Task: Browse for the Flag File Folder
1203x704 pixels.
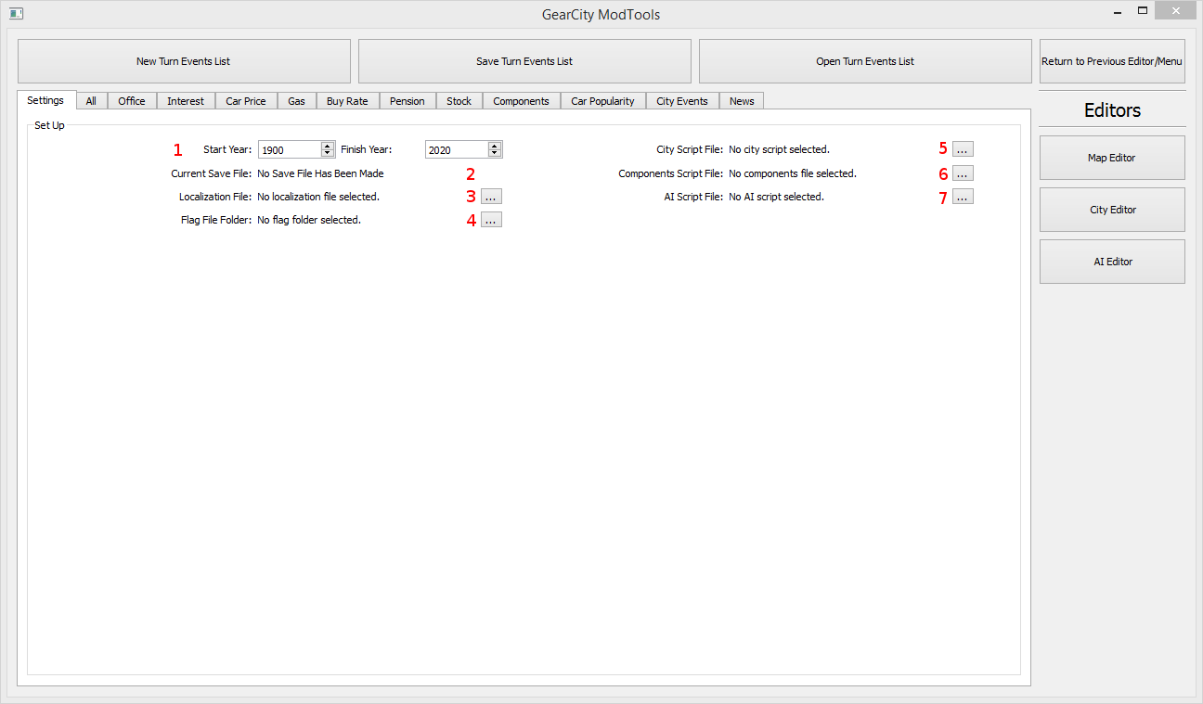Action: coord(491,220)
